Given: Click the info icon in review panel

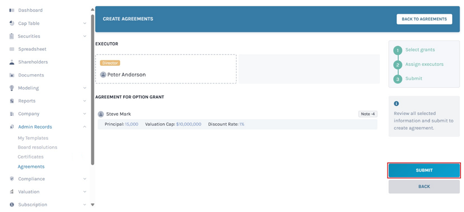Looking at the screenshot, I should pos(396,104).
